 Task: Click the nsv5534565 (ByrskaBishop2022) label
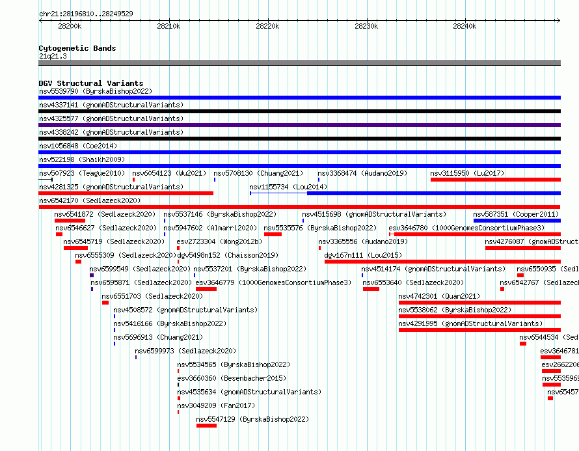(x=234, y=364)
